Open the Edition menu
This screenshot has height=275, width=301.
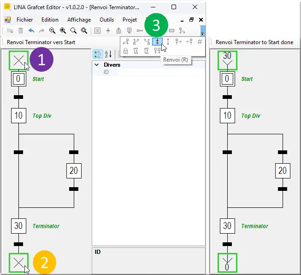pos(50,20)
